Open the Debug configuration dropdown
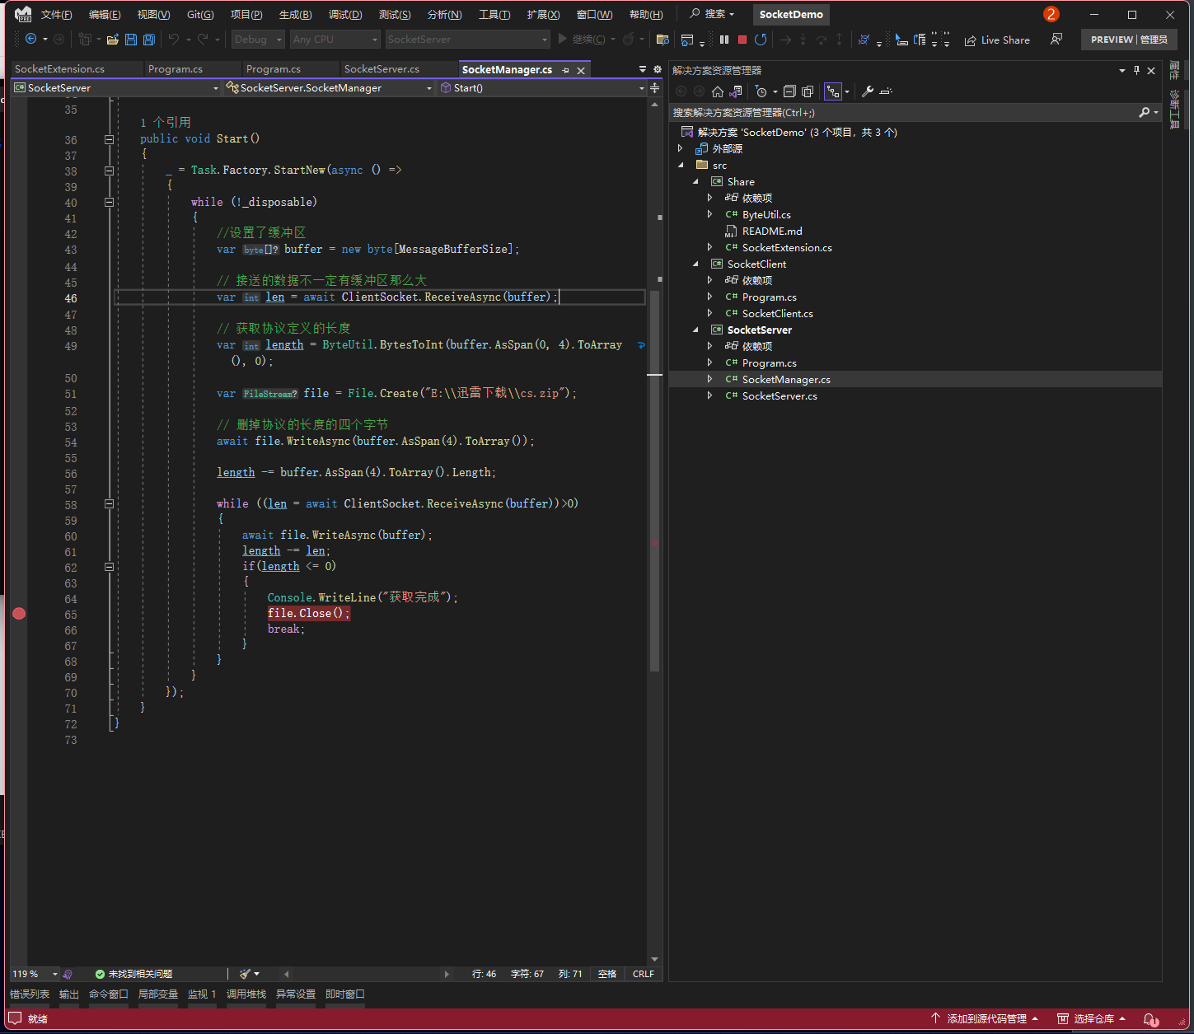Image resolution: width=1194 pixels, height=1034 pixels. coord(258,40)
